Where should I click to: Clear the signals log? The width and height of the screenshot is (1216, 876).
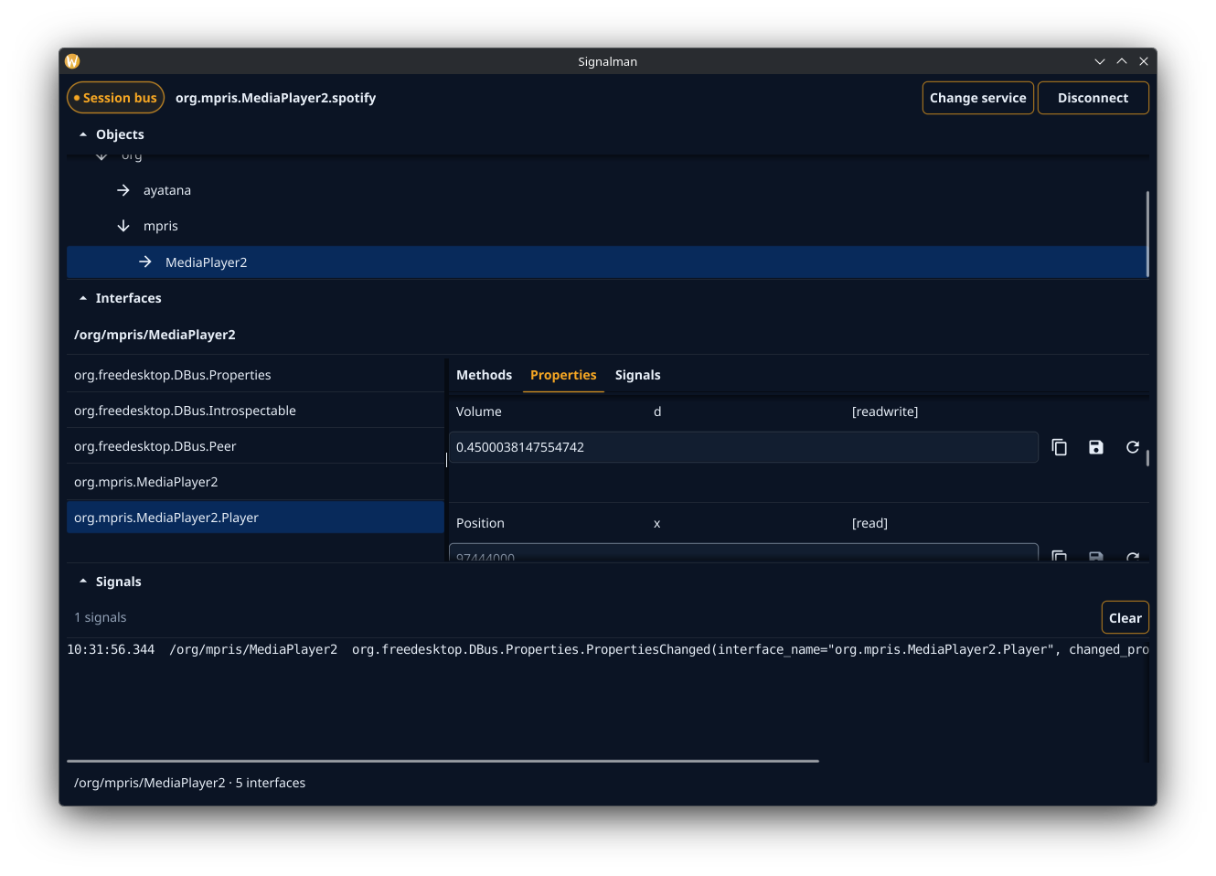point(1125,618)
